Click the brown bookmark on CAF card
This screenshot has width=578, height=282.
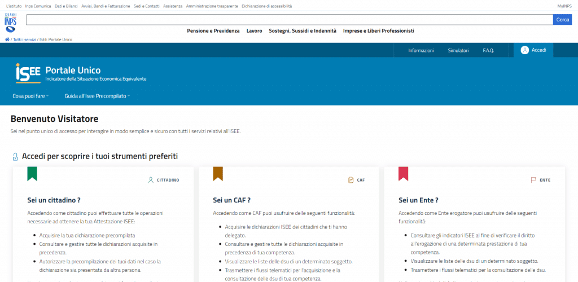218,174
